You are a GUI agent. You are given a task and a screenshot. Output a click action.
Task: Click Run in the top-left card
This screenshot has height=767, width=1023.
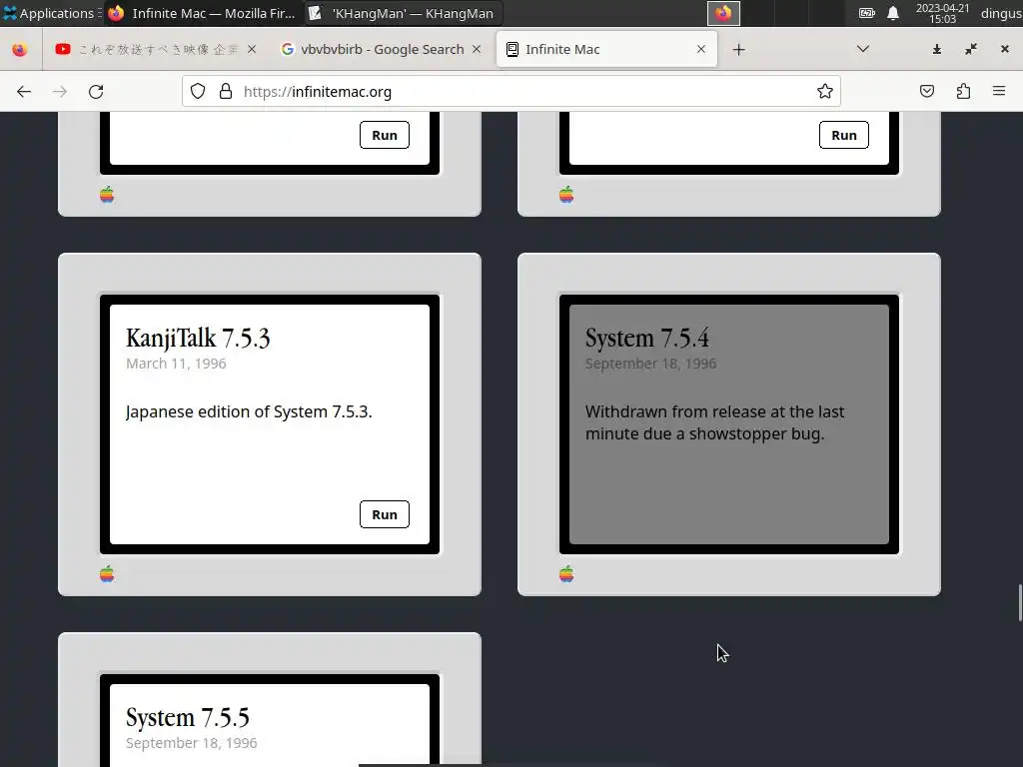click(x=385, y=135)
